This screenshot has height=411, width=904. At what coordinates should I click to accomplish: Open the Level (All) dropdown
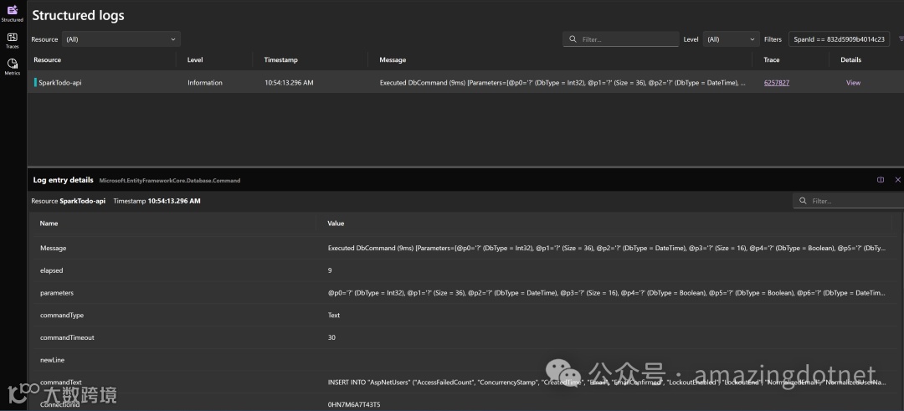click(x=731, y=39)
